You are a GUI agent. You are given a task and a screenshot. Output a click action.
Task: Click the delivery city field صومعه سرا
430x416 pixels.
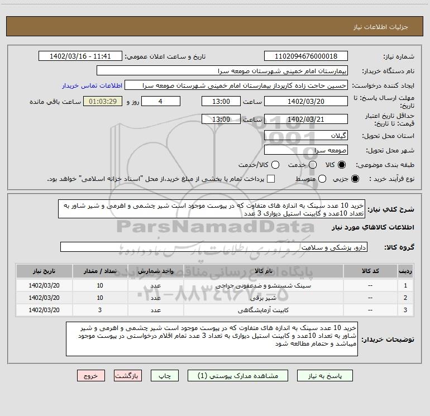point(306,150)
